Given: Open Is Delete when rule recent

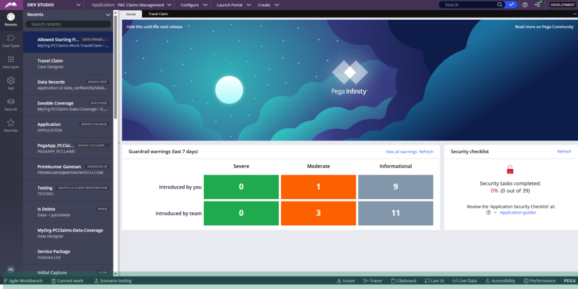Looking at the screenshot, I should click(x=68, y=212).
